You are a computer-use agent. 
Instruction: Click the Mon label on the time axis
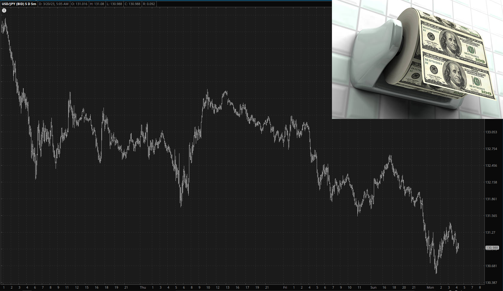click(x=430, y=287)
